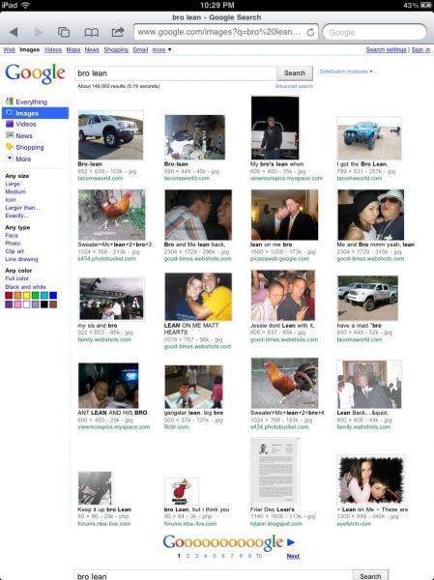
Task: Open the blue truck 'I got the Bro Lean' thumbnail
Action: coord(369,138)
